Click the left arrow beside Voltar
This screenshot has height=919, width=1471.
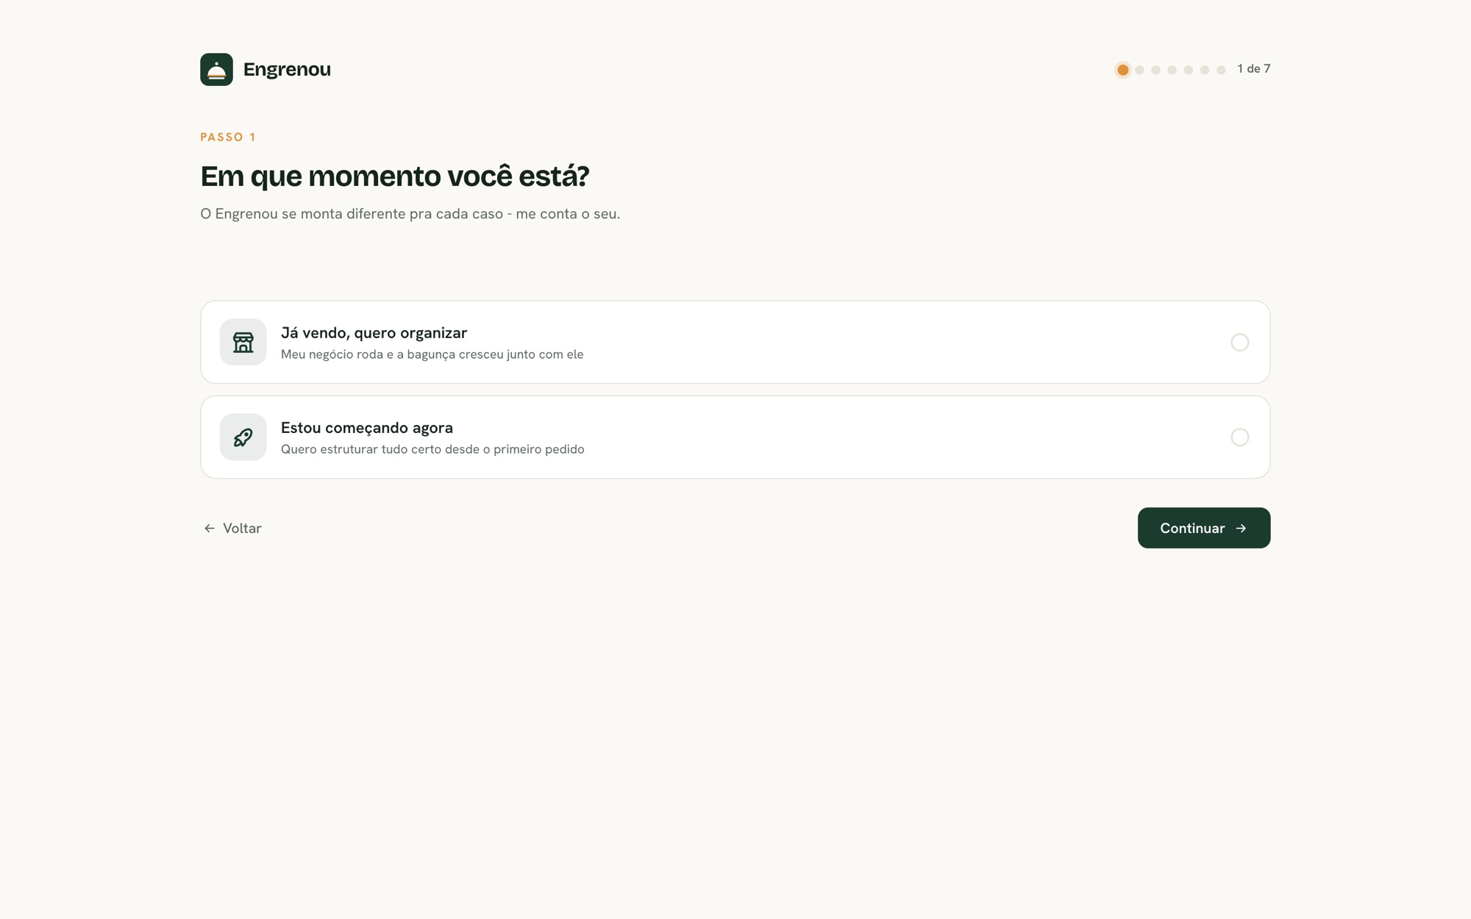click(210, 528)
